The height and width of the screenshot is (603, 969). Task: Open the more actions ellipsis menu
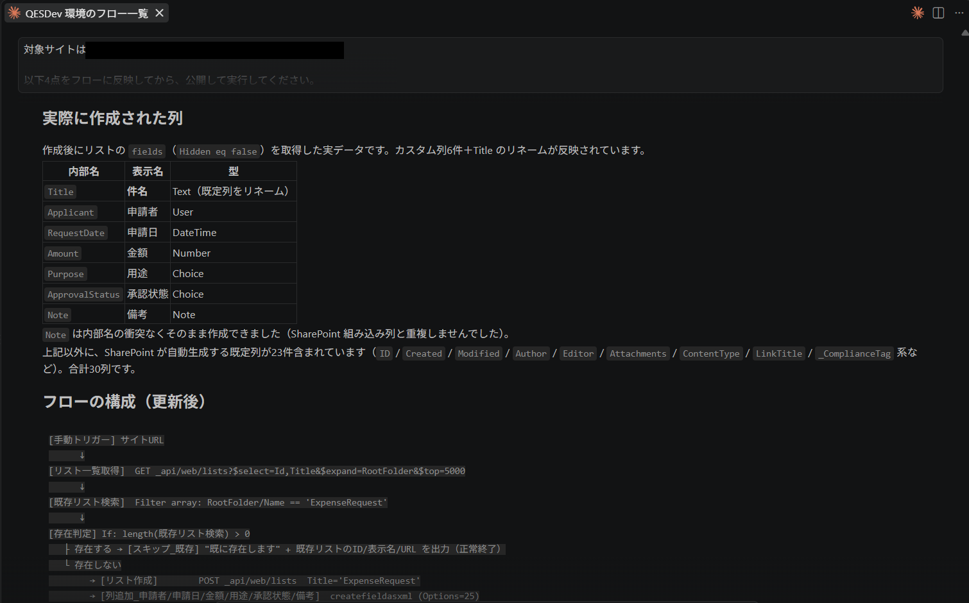click(x=959, y=13)
